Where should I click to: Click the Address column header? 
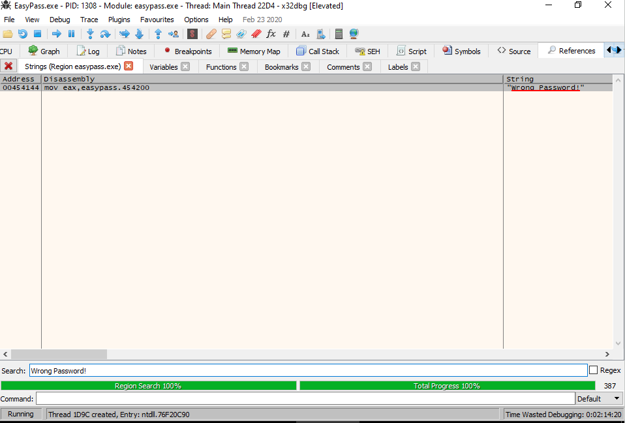20,79
